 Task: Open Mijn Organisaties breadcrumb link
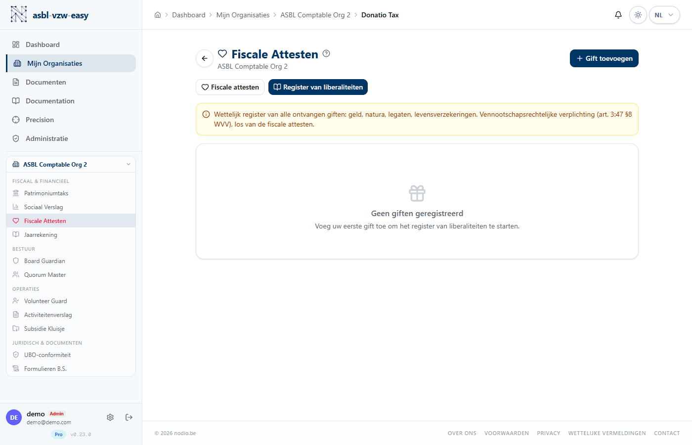tap(243, 15)
